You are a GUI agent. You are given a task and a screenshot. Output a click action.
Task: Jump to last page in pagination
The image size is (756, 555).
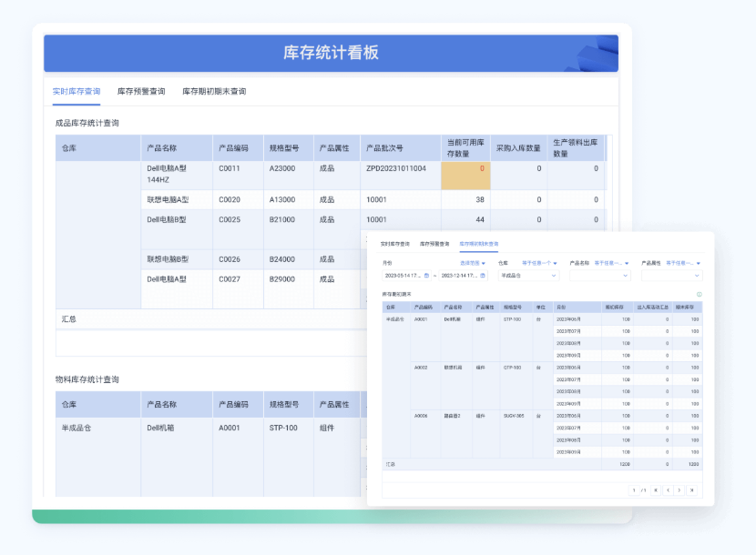point(692,490)
